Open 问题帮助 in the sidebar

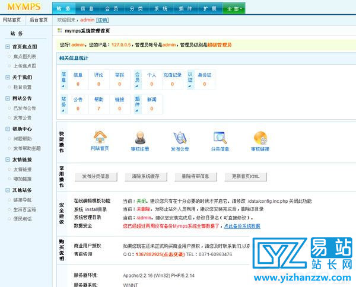23,139
